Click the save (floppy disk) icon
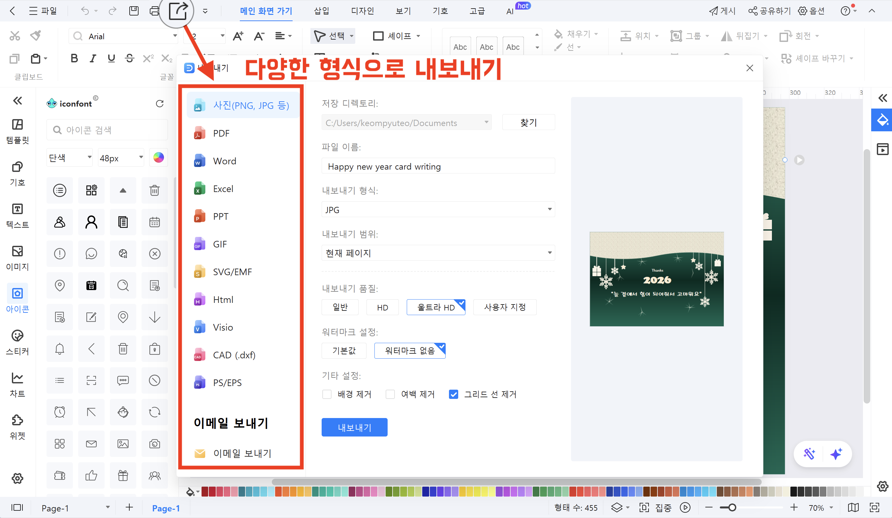Screen dimensions: 892x518 (134, 11)
